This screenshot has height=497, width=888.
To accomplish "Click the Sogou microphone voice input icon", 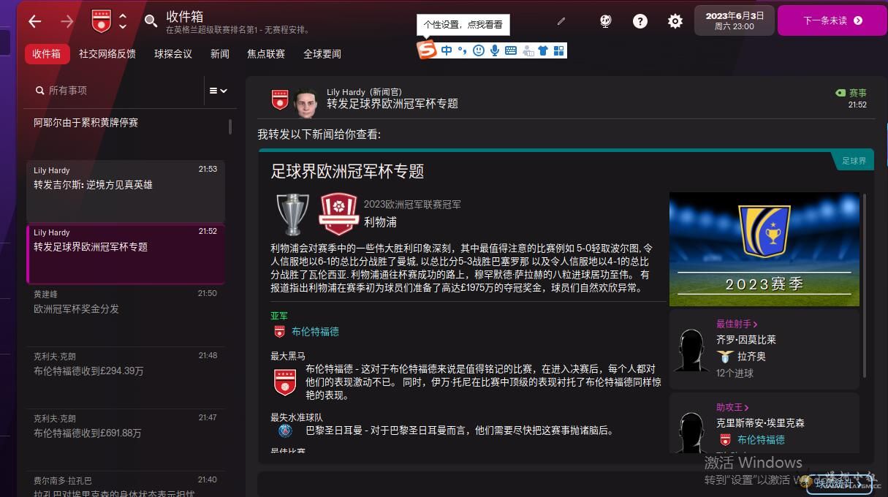I will point(495,50).
